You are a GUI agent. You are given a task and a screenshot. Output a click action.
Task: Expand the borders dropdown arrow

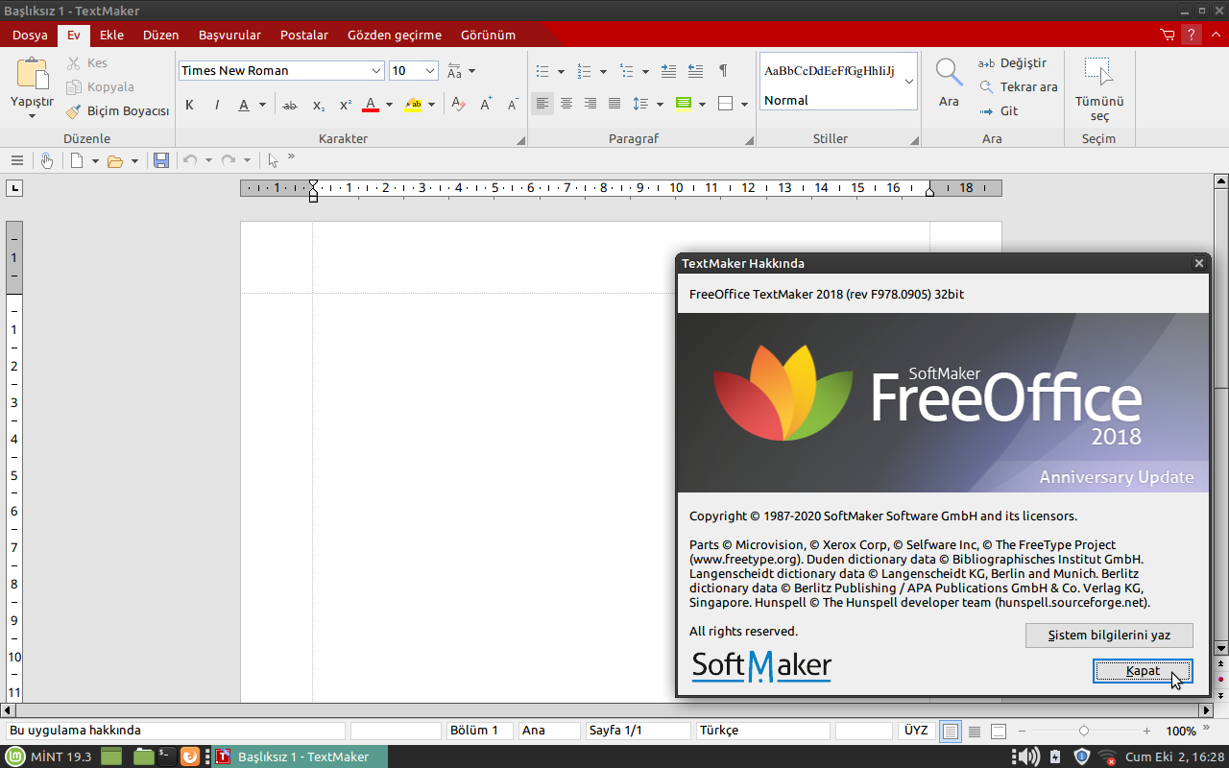(x=744, y=105)
